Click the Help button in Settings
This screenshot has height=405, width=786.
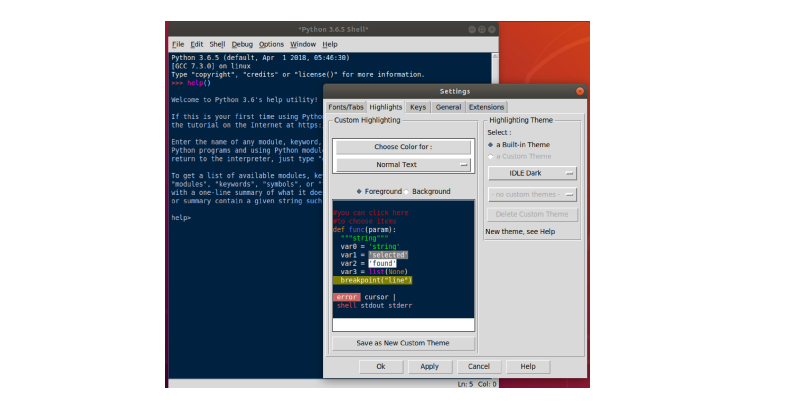click(x=526, y=366)
